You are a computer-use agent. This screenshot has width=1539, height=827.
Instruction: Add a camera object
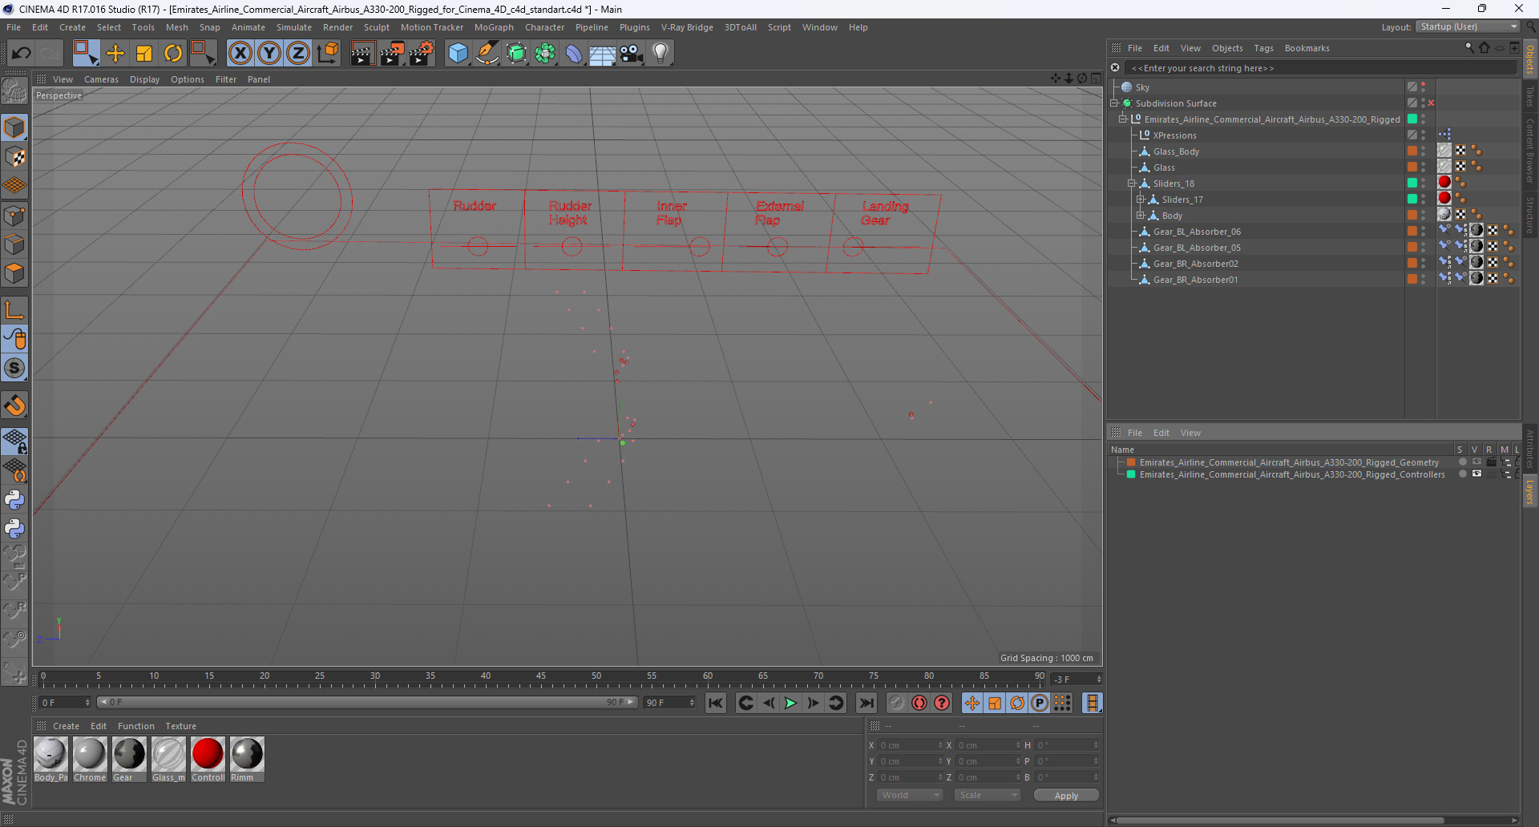pos(632,54)
